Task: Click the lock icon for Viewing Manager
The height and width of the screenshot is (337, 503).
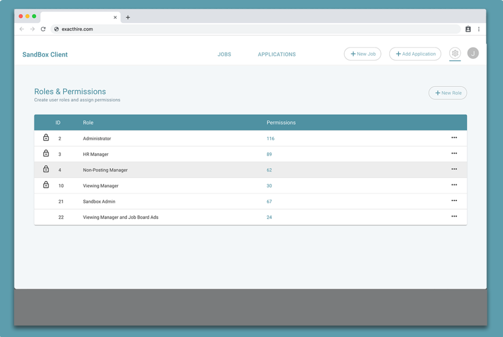Action: coord(46,185)
